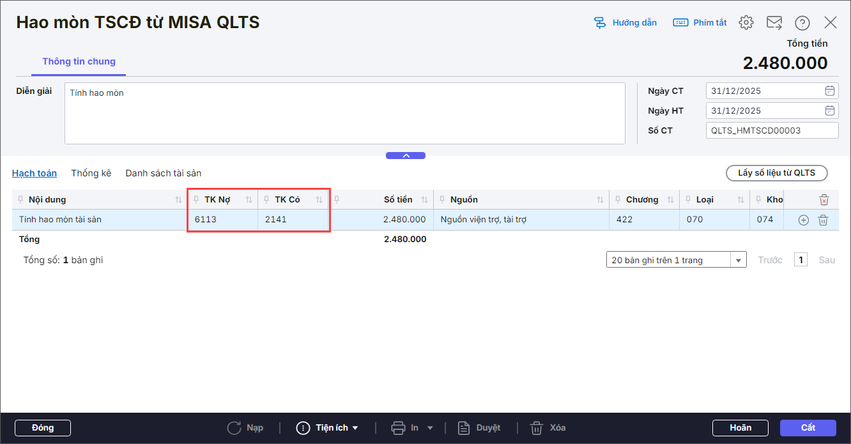Open the help question mark icon

click(x=802, y=22)
